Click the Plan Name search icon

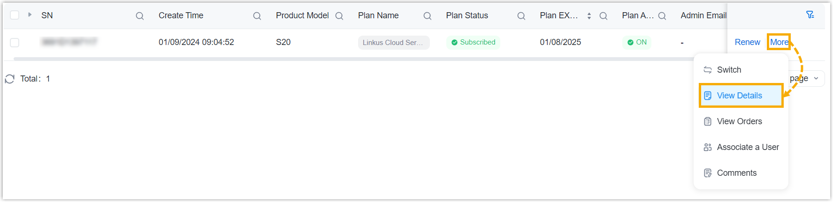click(428, 16)
